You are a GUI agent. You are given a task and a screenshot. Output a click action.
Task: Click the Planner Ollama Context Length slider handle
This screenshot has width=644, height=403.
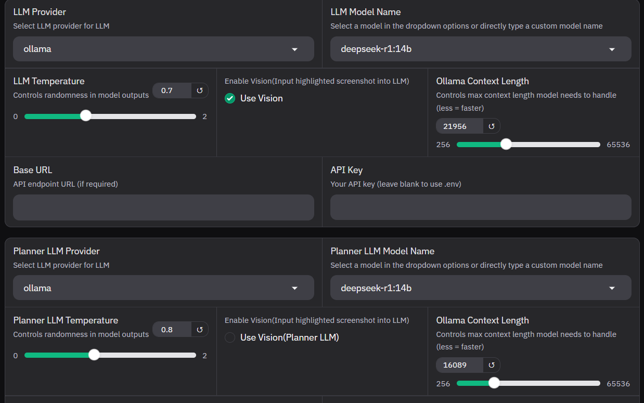[494, 383]
